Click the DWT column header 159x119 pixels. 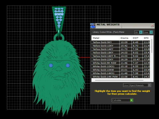click(x=137, y=38)
